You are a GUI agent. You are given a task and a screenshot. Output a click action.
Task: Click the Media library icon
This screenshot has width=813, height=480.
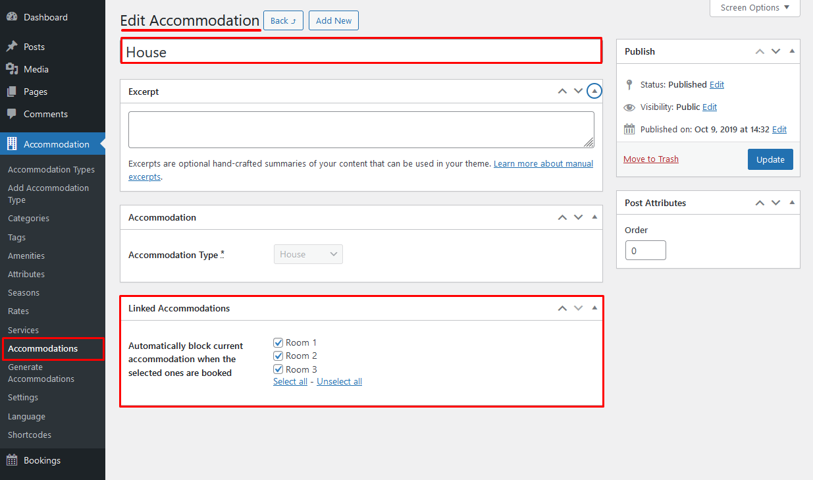12,69
